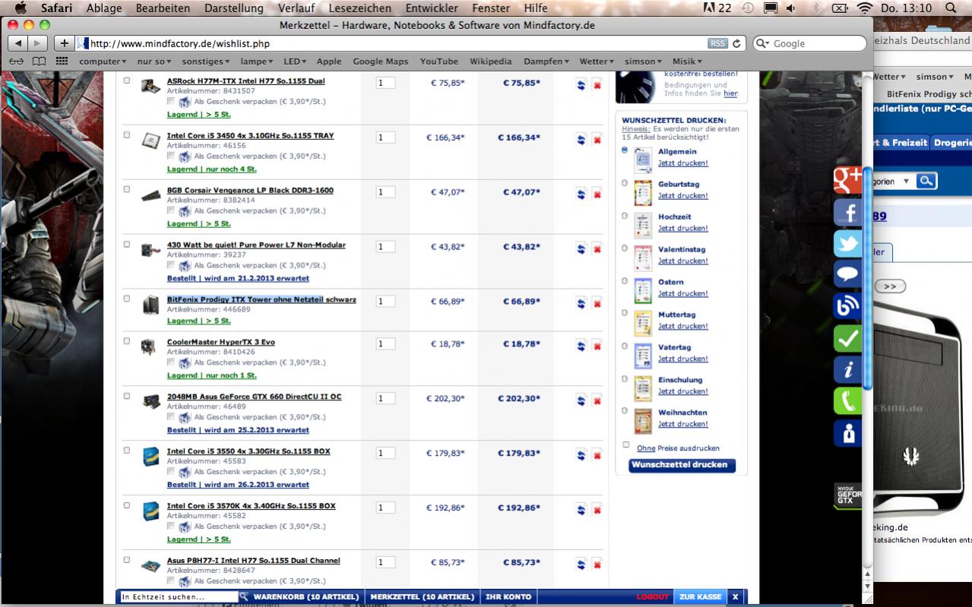Viewport: 972px width, 607px height.
Task: Delete the ASRock H77M-ITX item with red X
Action: pyautogui.click(x=597, y=86)
